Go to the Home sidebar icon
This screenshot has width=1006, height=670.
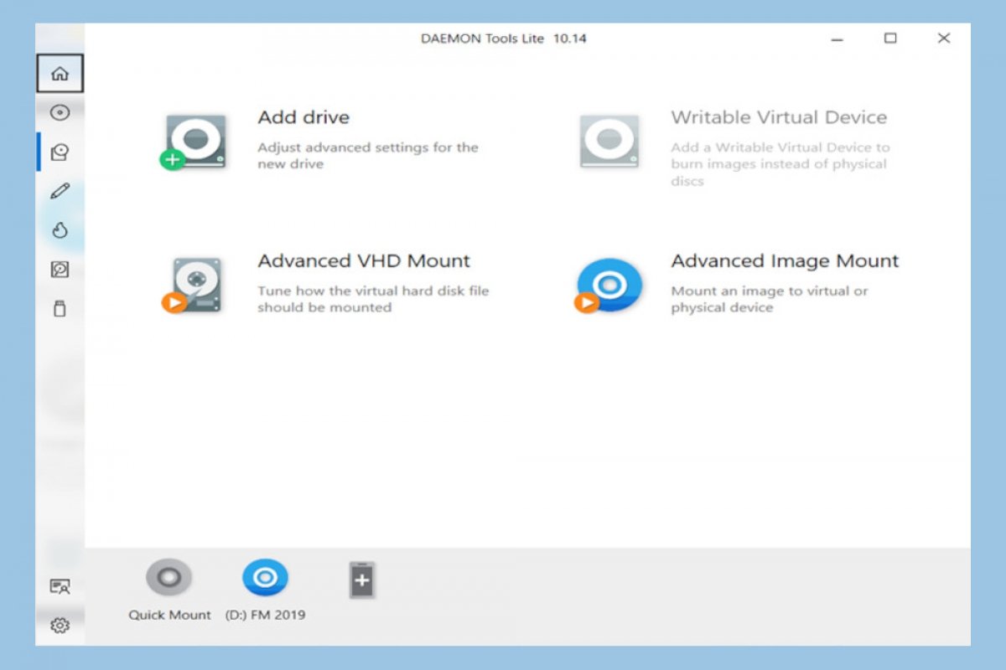coord(60,74)
